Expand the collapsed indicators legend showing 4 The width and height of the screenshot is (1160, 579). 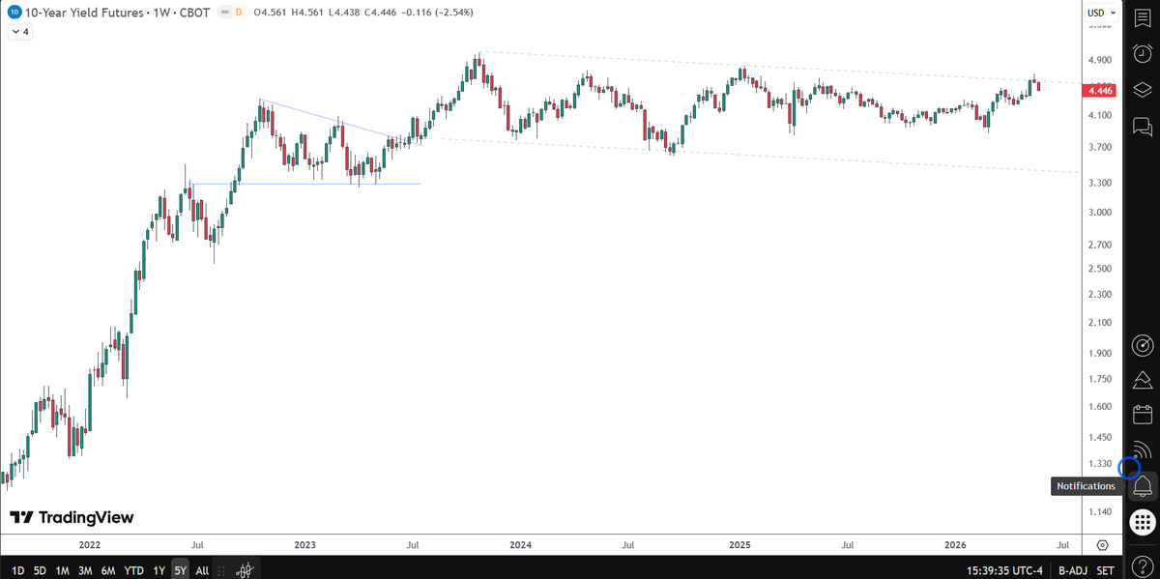[19, 32]
